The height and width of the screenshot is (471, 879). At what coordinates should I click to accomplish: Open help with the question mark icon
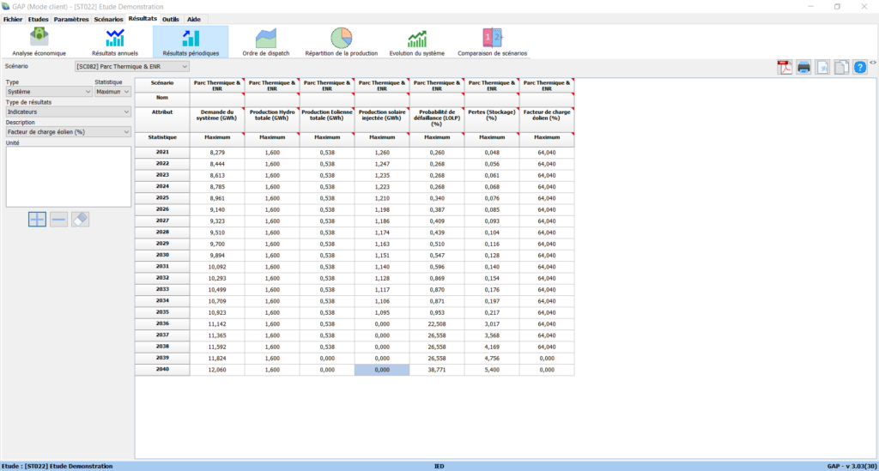tap(859, 67)
